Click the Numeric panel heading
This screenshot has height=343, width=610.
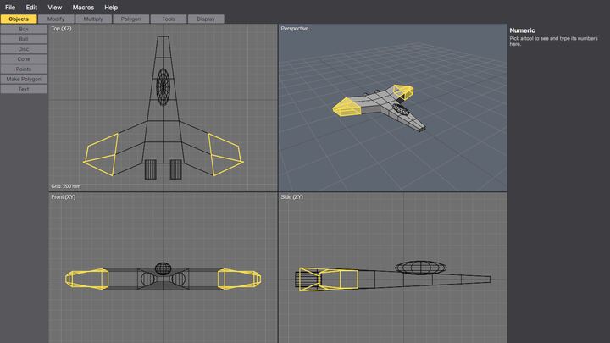click(x=522, y=30)
